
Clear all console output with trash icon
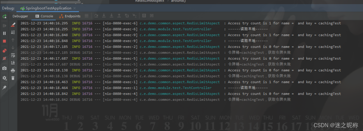(x=13, y=78)
